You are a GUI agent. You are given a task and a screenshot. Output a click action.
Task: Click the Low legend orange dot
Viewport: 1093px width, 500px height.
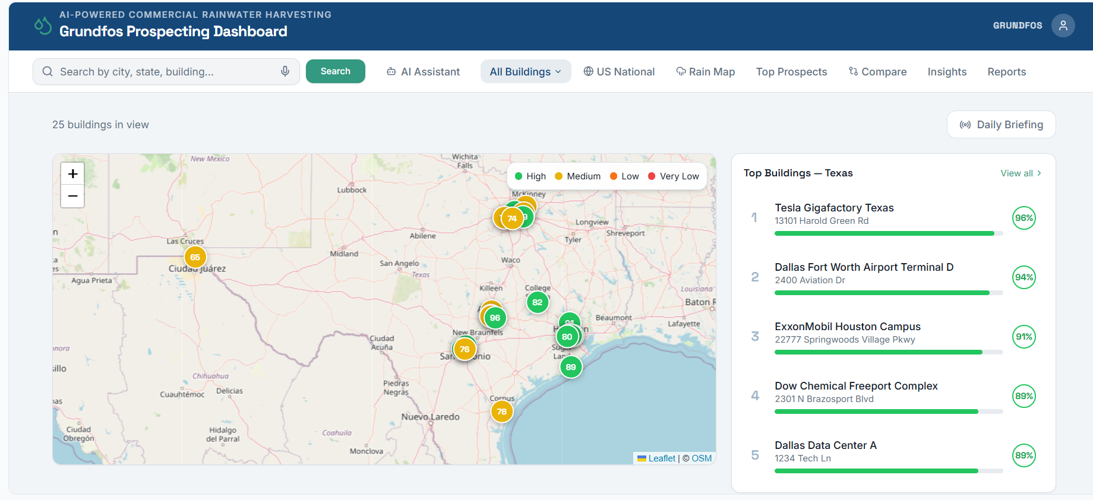[x=614, y=176]
